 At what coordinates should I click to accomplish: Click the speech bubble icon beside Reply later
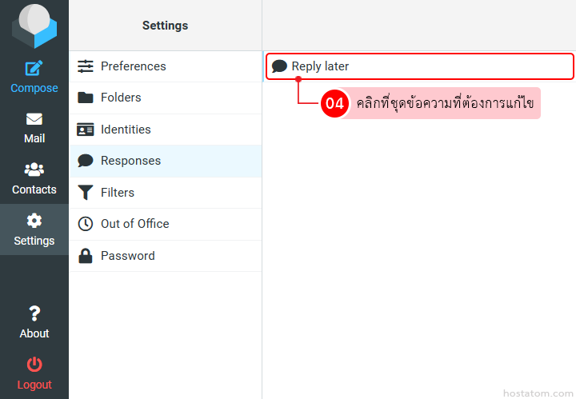(279, 66)
